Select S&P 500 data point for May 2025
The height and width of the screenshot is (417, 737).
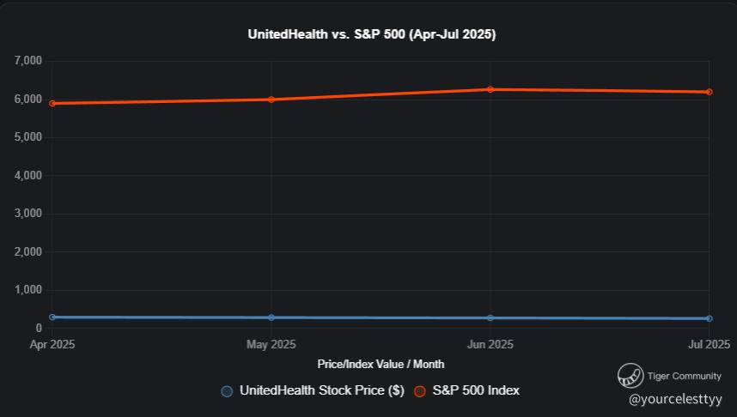[x=271, y=100]
